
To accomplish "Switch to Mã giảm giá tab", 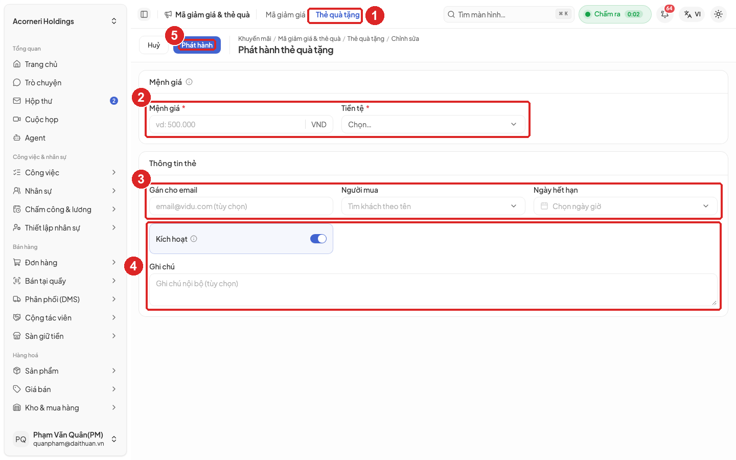I will pos(285,15).
